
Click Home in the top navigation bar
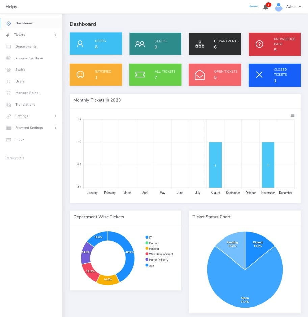(253, 6)
